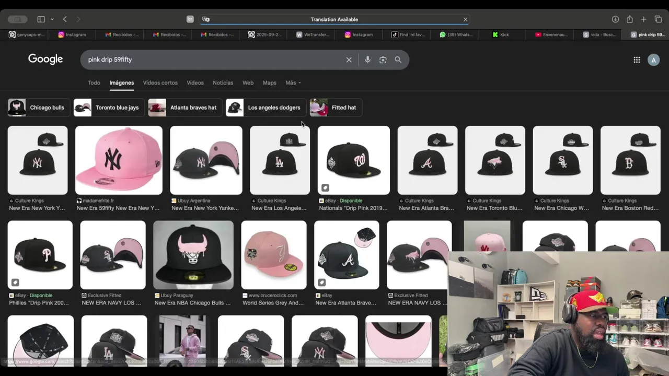Click the New Era Chicago W caption
Screen dimensions: 669x376
pos(561,208)
